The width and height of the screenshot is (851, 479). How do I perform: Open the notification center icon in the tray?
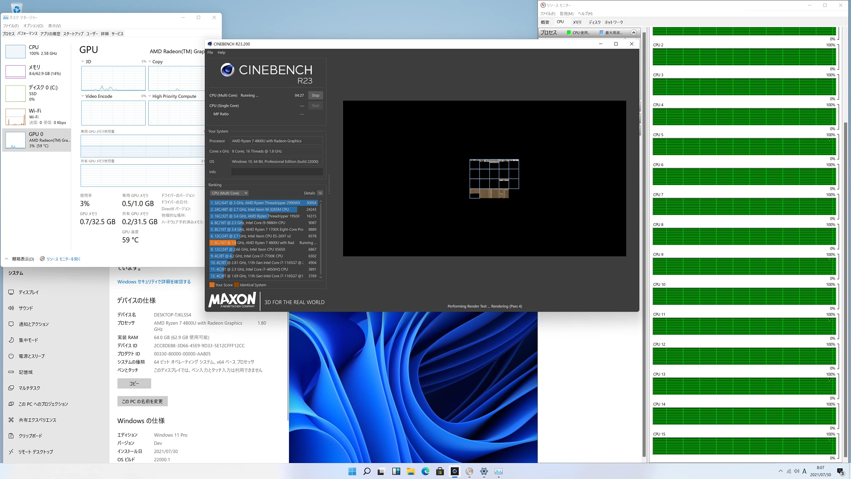click(x=840, y=471)
